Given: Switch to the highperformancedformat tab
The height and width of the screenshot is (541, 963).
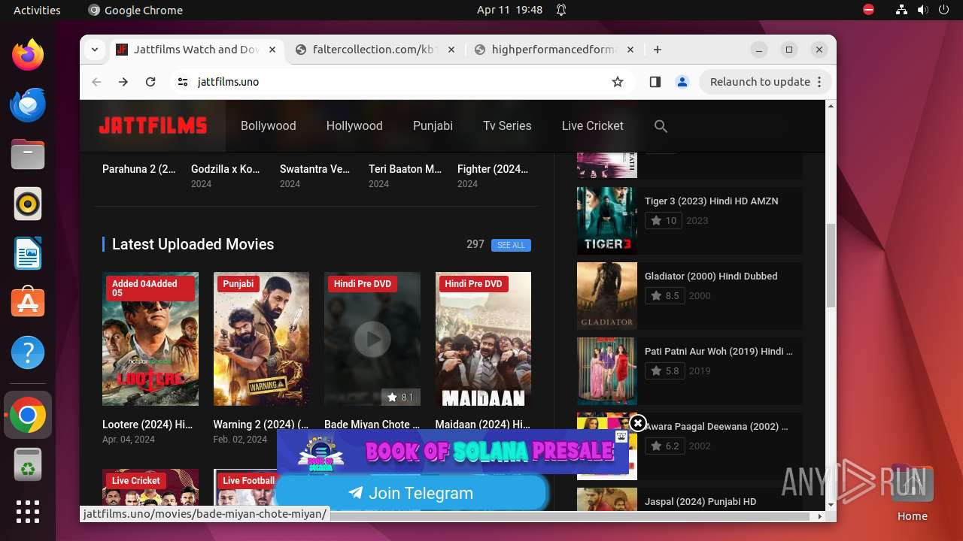Looking at the screenshot, I should (554, 50).
